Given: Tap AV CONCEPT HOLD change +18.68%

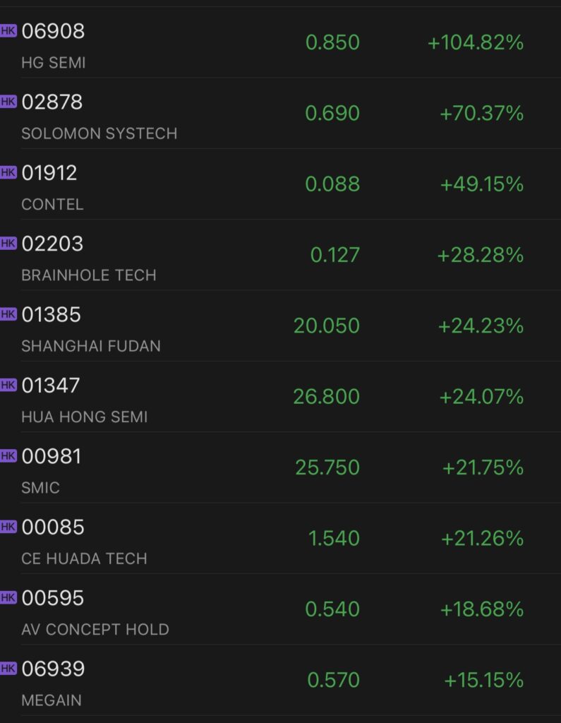Looking at the screenshot, I should (x=482, y=609).
